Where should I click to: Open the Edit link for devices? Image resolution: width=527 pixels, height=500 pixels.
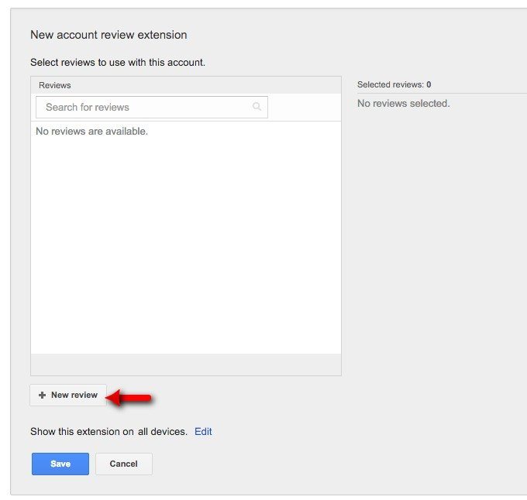pos(203,431)
